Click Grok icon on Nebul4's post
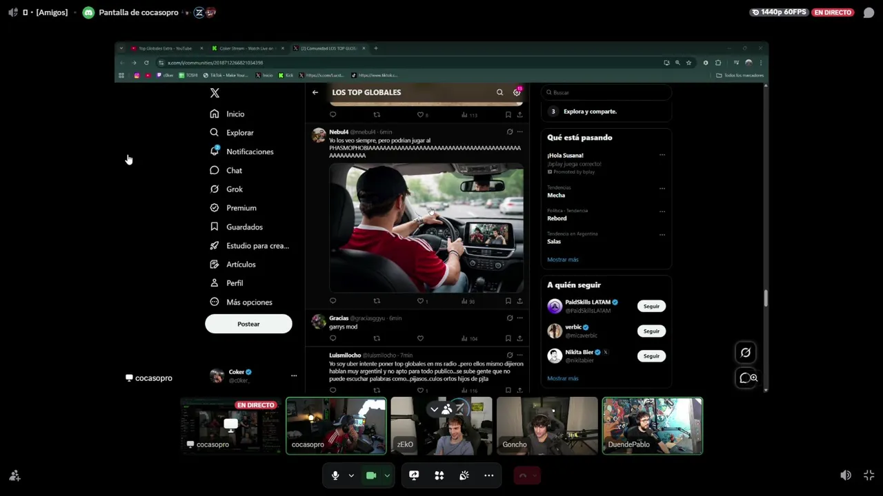Image resolution: width=883 pixels, height=496 pixels. (510, 132)
